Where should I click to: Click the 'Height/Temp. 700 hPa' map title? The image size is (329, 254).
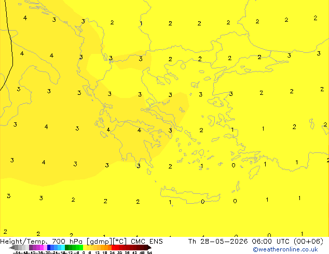(x=41, y=242)
